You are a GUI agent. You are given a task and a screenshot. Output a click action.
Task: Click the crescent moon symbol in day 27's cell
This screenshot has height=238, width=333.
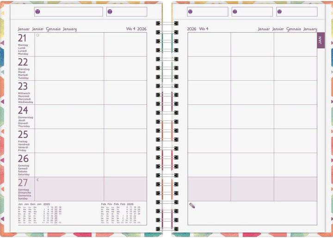point(37,180)
